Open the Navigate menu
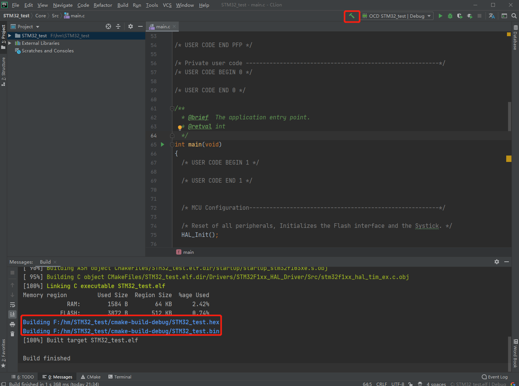Image resolution: width=519 pixels, height=386 pixels. point(62,5)
